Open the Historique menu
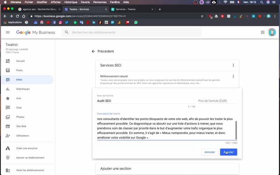This screenshot has width=280, height=175. point(71,2)
